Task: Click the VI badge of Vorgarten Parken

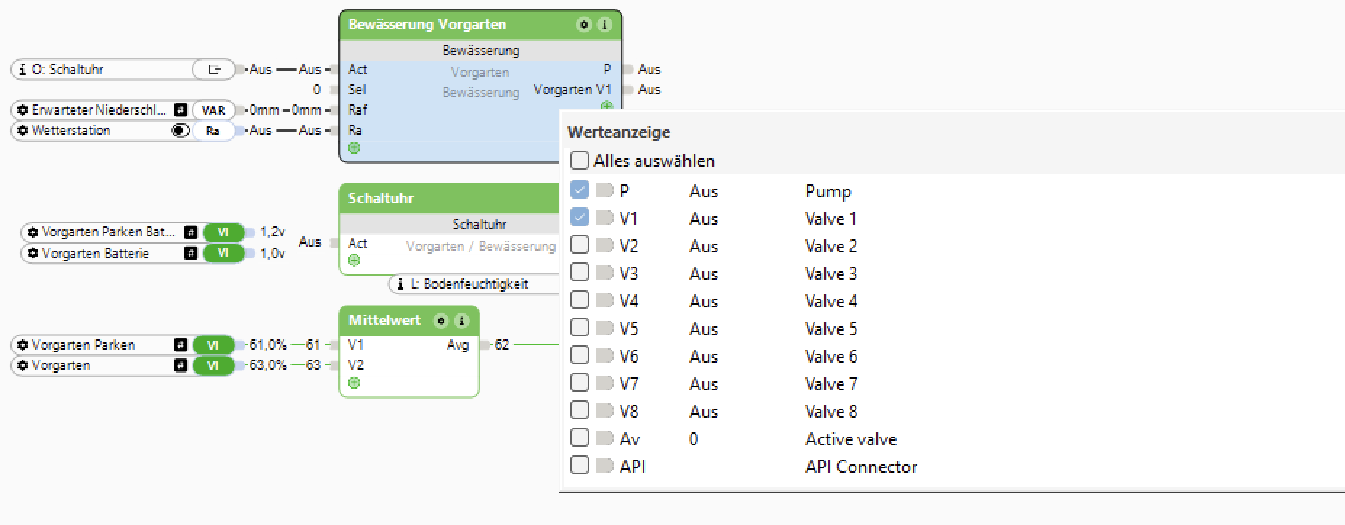Action: 213,345
